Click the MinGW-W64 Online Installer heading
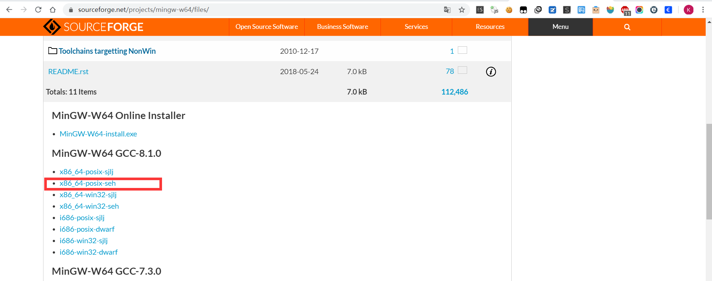Viewport: 712px width, 281px height. (x=119, y=116)
